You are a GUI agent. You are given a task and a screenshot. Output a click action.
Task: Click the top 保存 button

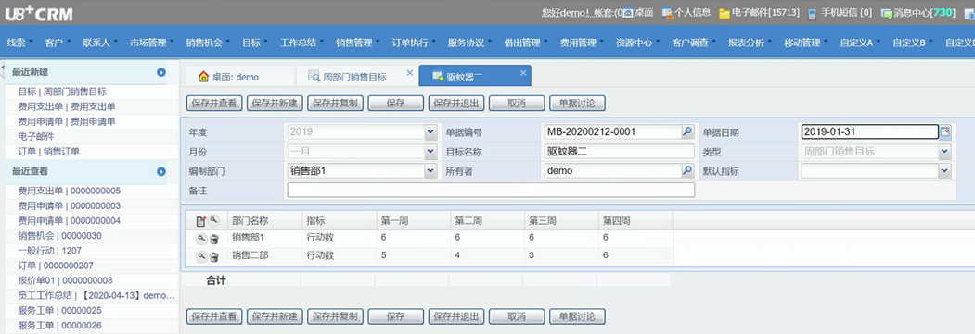point(395,104)
